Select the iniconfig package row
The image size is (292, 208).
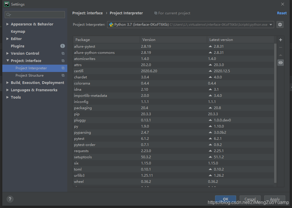(x=174, y=102)
